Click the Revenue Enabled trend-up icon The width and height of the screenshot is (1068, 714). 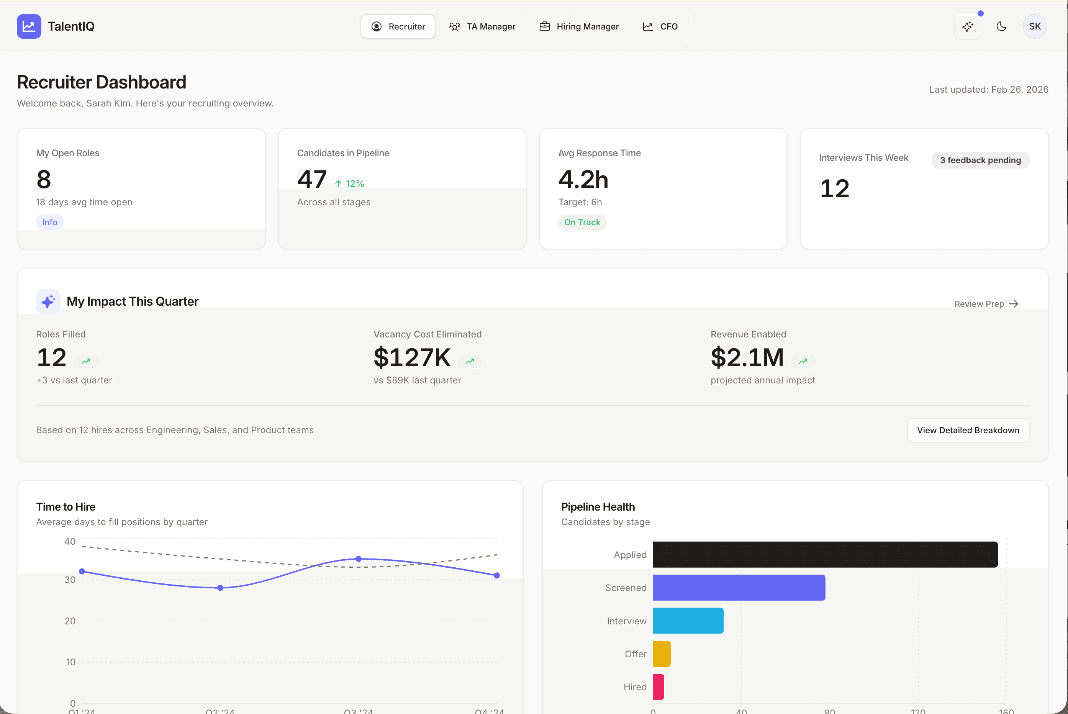803,361
